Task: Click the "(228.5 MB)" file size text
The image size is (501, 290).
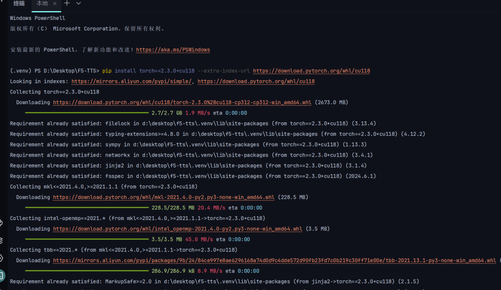Action: (293, 197)
